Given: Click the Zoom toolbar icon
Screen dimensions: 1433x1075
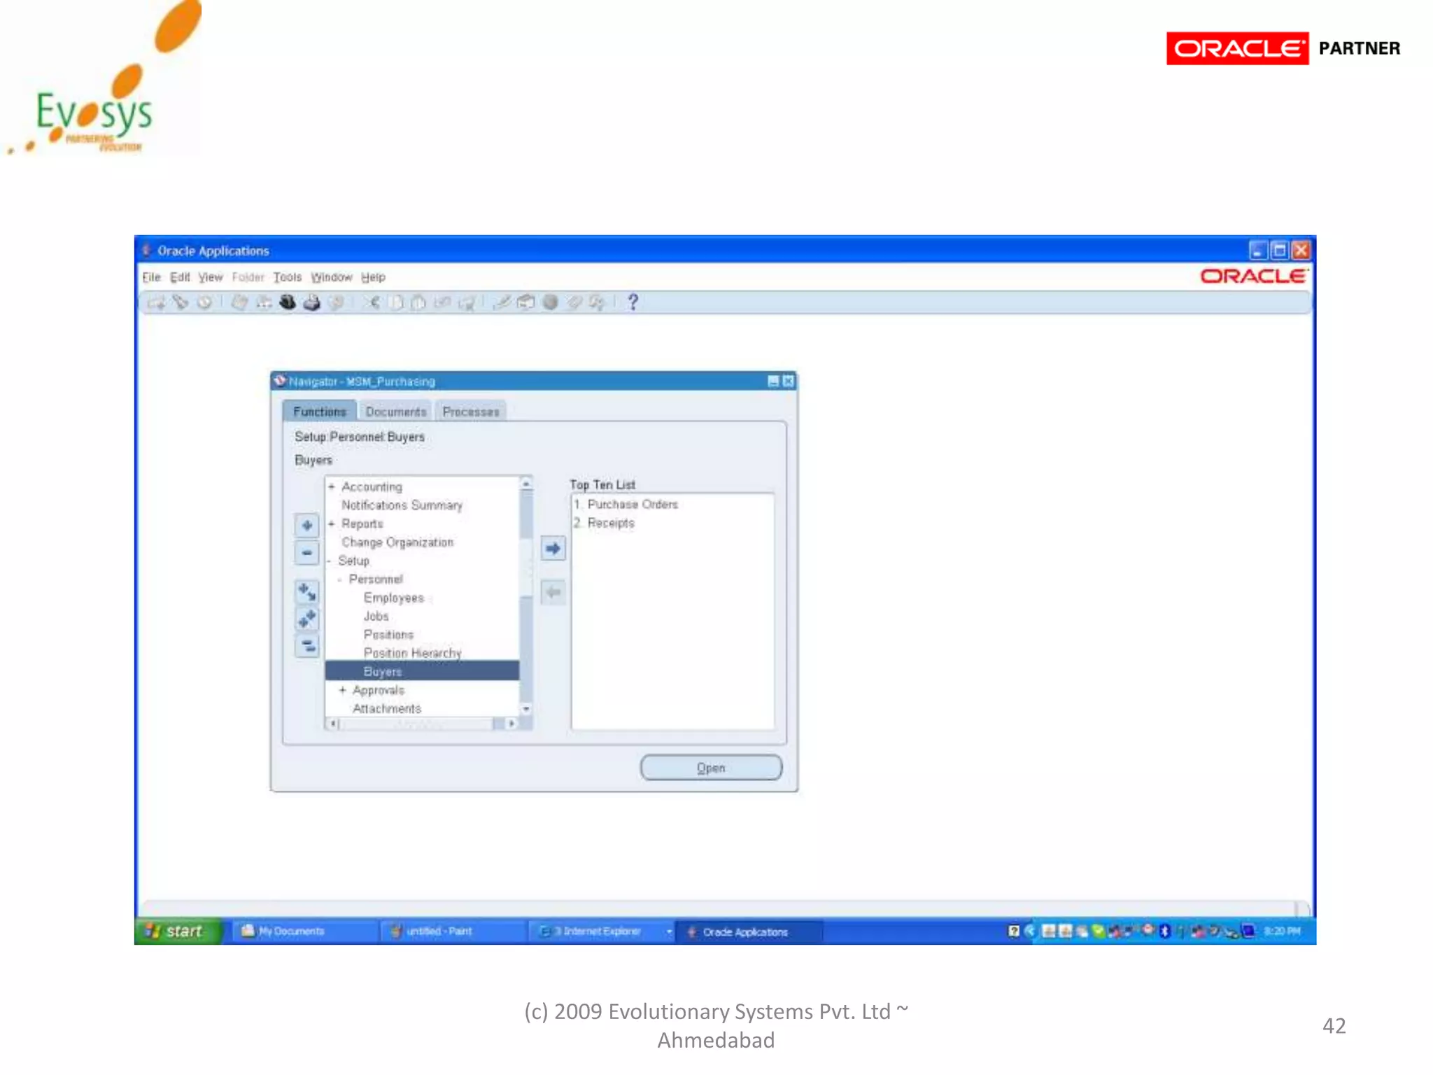Looking at the screenshot, I should pyautogui.click(x=525, y=302).
